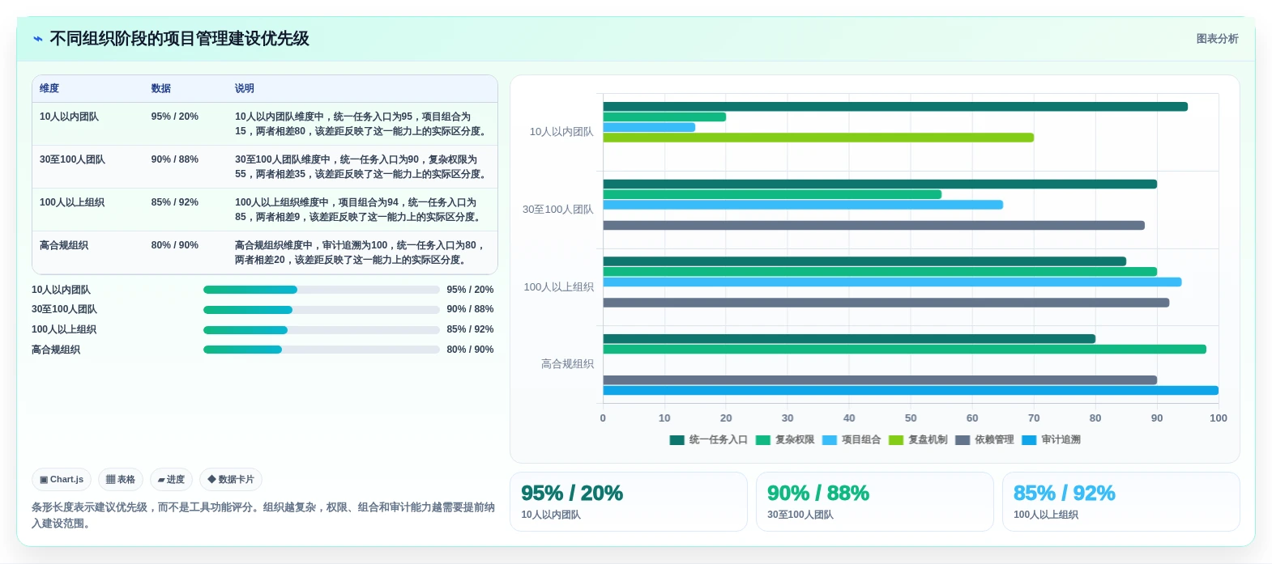This screenshot has height=564, width=1272.
Task: Click the 高合规组织 progress bar
Action: click(321, 350)
